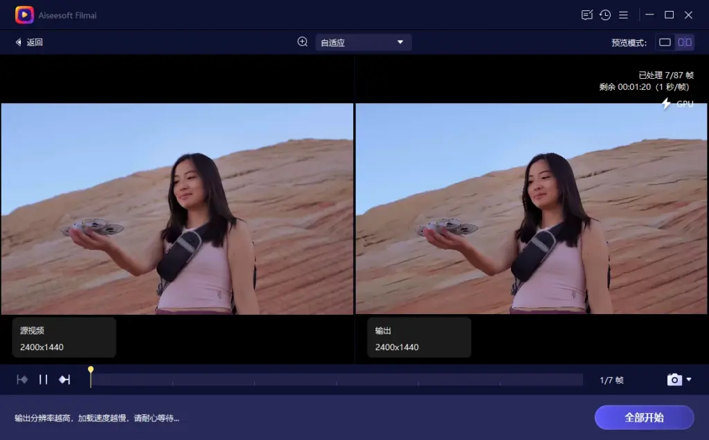
Task: Pause the frame processing preview
Action: tap(43, 379)
